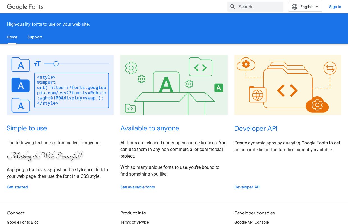
Task: Click the search magnifier icon
Action: pyautogui.click(x=233, y=7)
